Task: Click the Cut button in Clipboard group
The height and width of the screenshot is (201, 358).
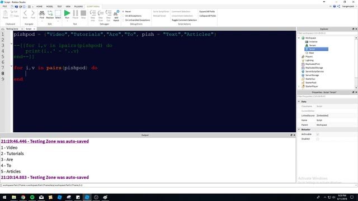Action: (14, 11)
